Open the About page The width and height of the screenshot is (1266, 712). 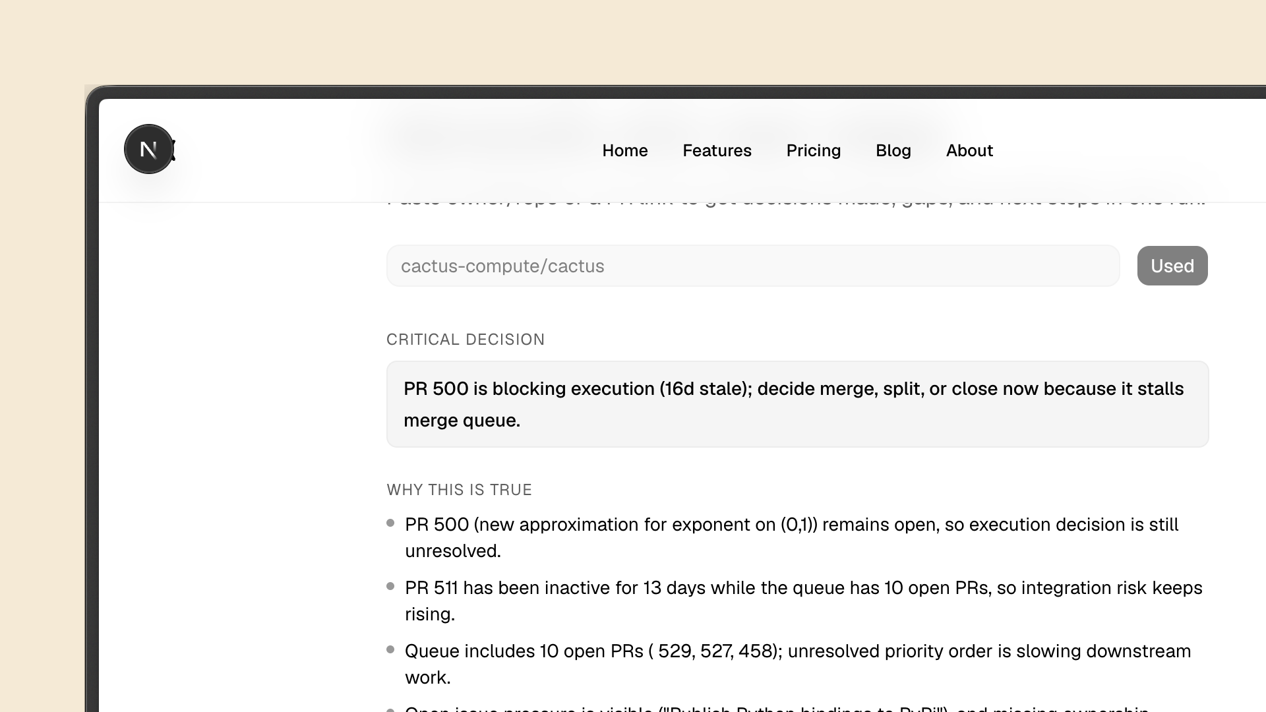(x=969, y=150)
